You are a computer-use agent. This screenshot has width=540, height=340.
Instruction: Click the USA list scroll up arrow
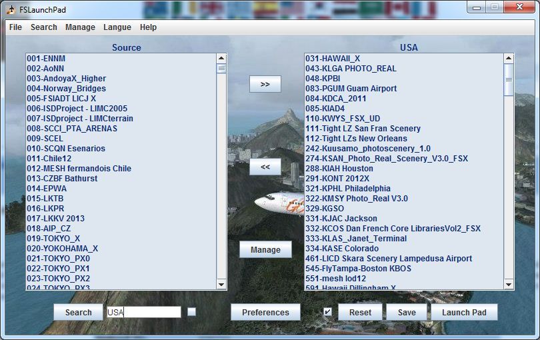pos(509,58)
